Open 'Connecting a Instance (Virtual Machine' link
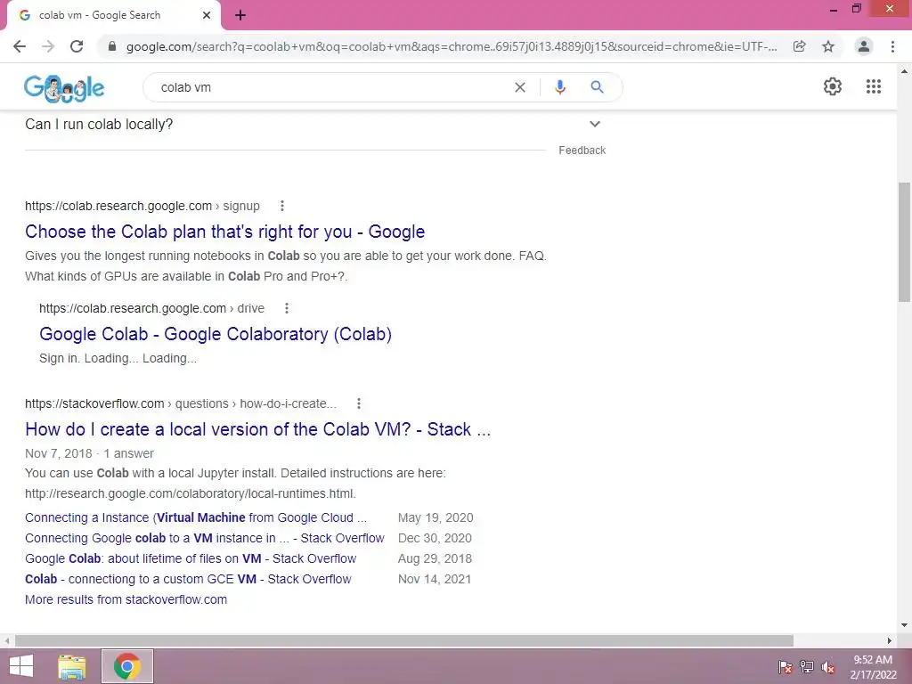 click(x=196, y=517)
